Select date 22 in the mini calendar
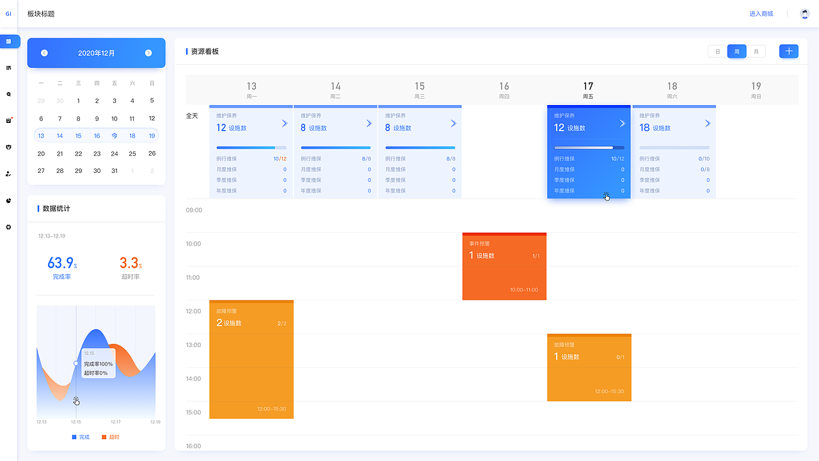The height and width of the screenshot is (461, 819). (x=78, y=154)
